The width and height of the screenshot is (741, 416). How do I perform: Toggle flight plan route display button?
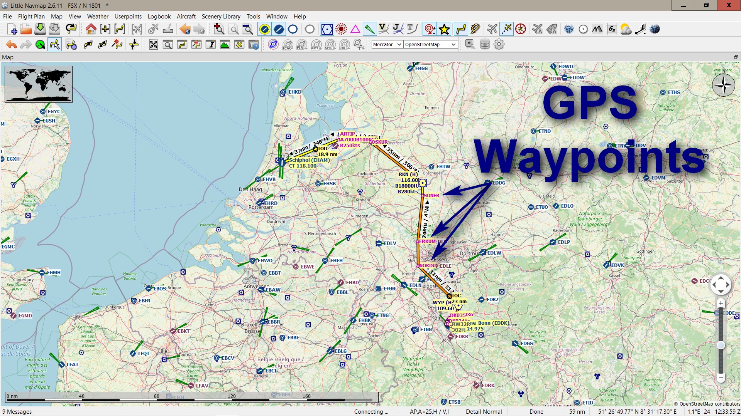click(461, 29)
